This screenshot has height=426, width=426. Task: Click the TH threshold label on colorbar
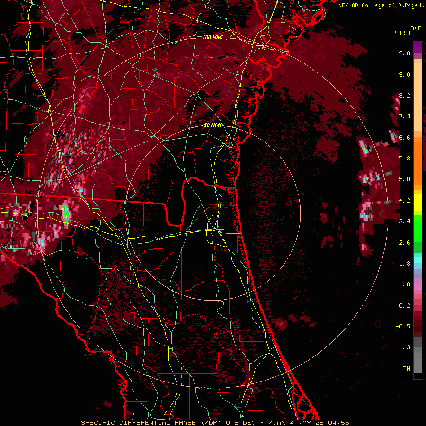click(x=407, y=369)
